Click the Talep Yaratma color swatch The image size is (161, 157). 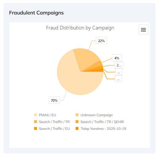coord(77,129)
